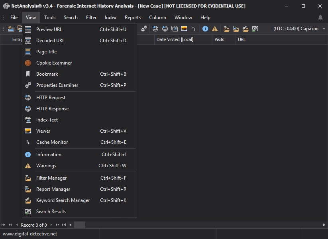Go to first record navigation button

pyautogui.click(x=3, y=225)
